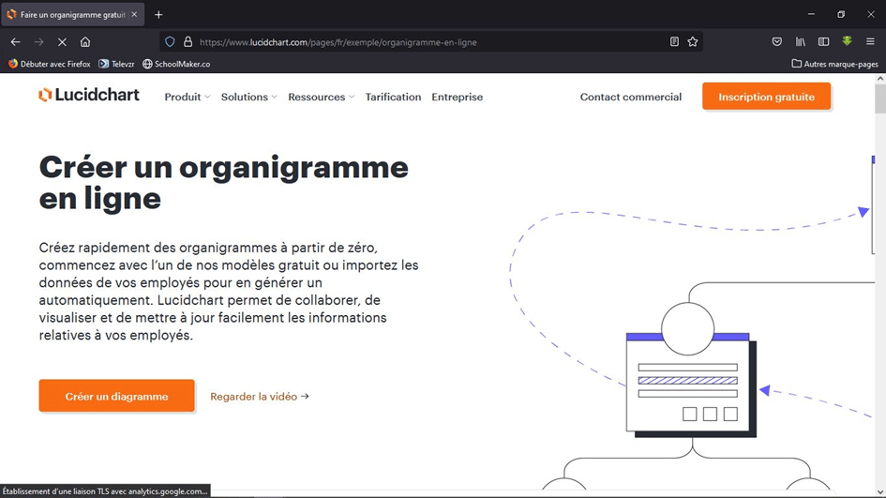Open Autres marque-pages folder
This screenshot has height=498, width=886.
[x=834, y=64]
